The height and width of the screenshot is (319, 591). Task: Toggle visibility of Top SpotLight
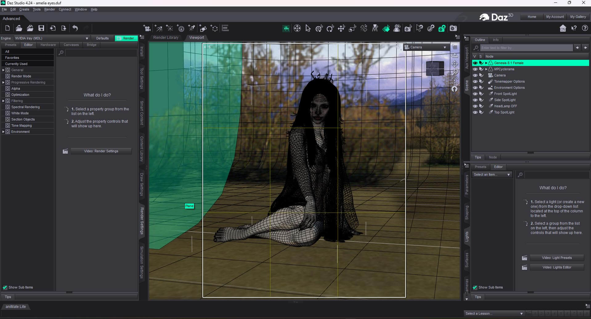click(475, 112)
